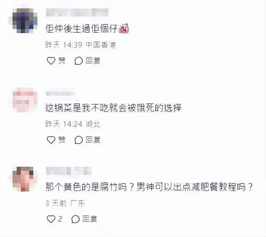Like the Guangdong comment showing 2 likes

coord(51,219)
